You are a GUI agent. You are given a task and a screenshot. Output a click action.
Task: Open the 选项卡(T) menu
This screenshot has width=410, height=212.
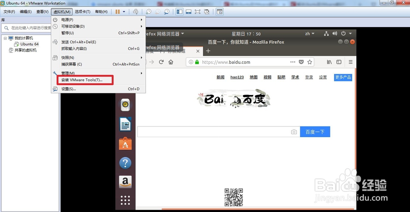coord(82,12)
